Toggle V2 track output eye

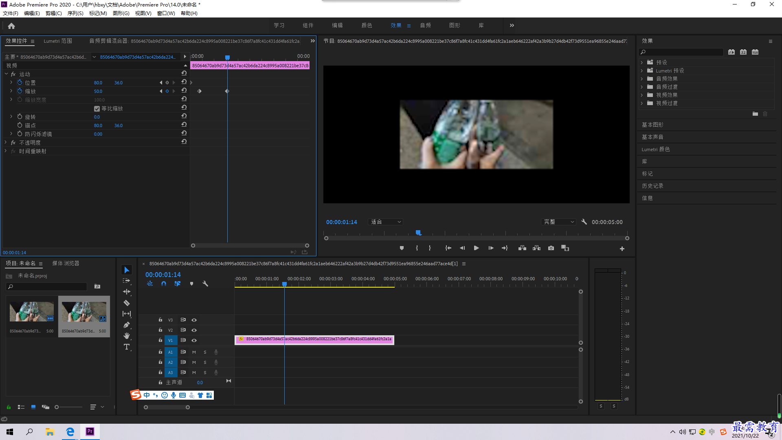click(x=194, y=330)
